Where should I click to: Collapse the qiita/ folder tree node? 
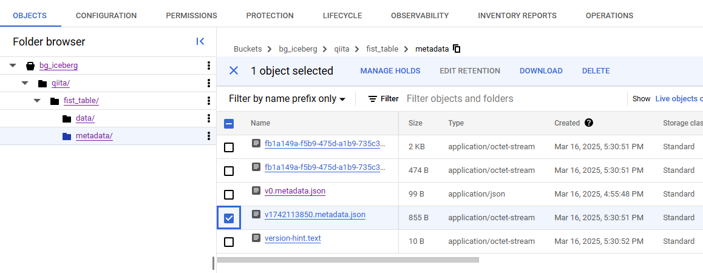pyautogui.click(x=25, y=83)
